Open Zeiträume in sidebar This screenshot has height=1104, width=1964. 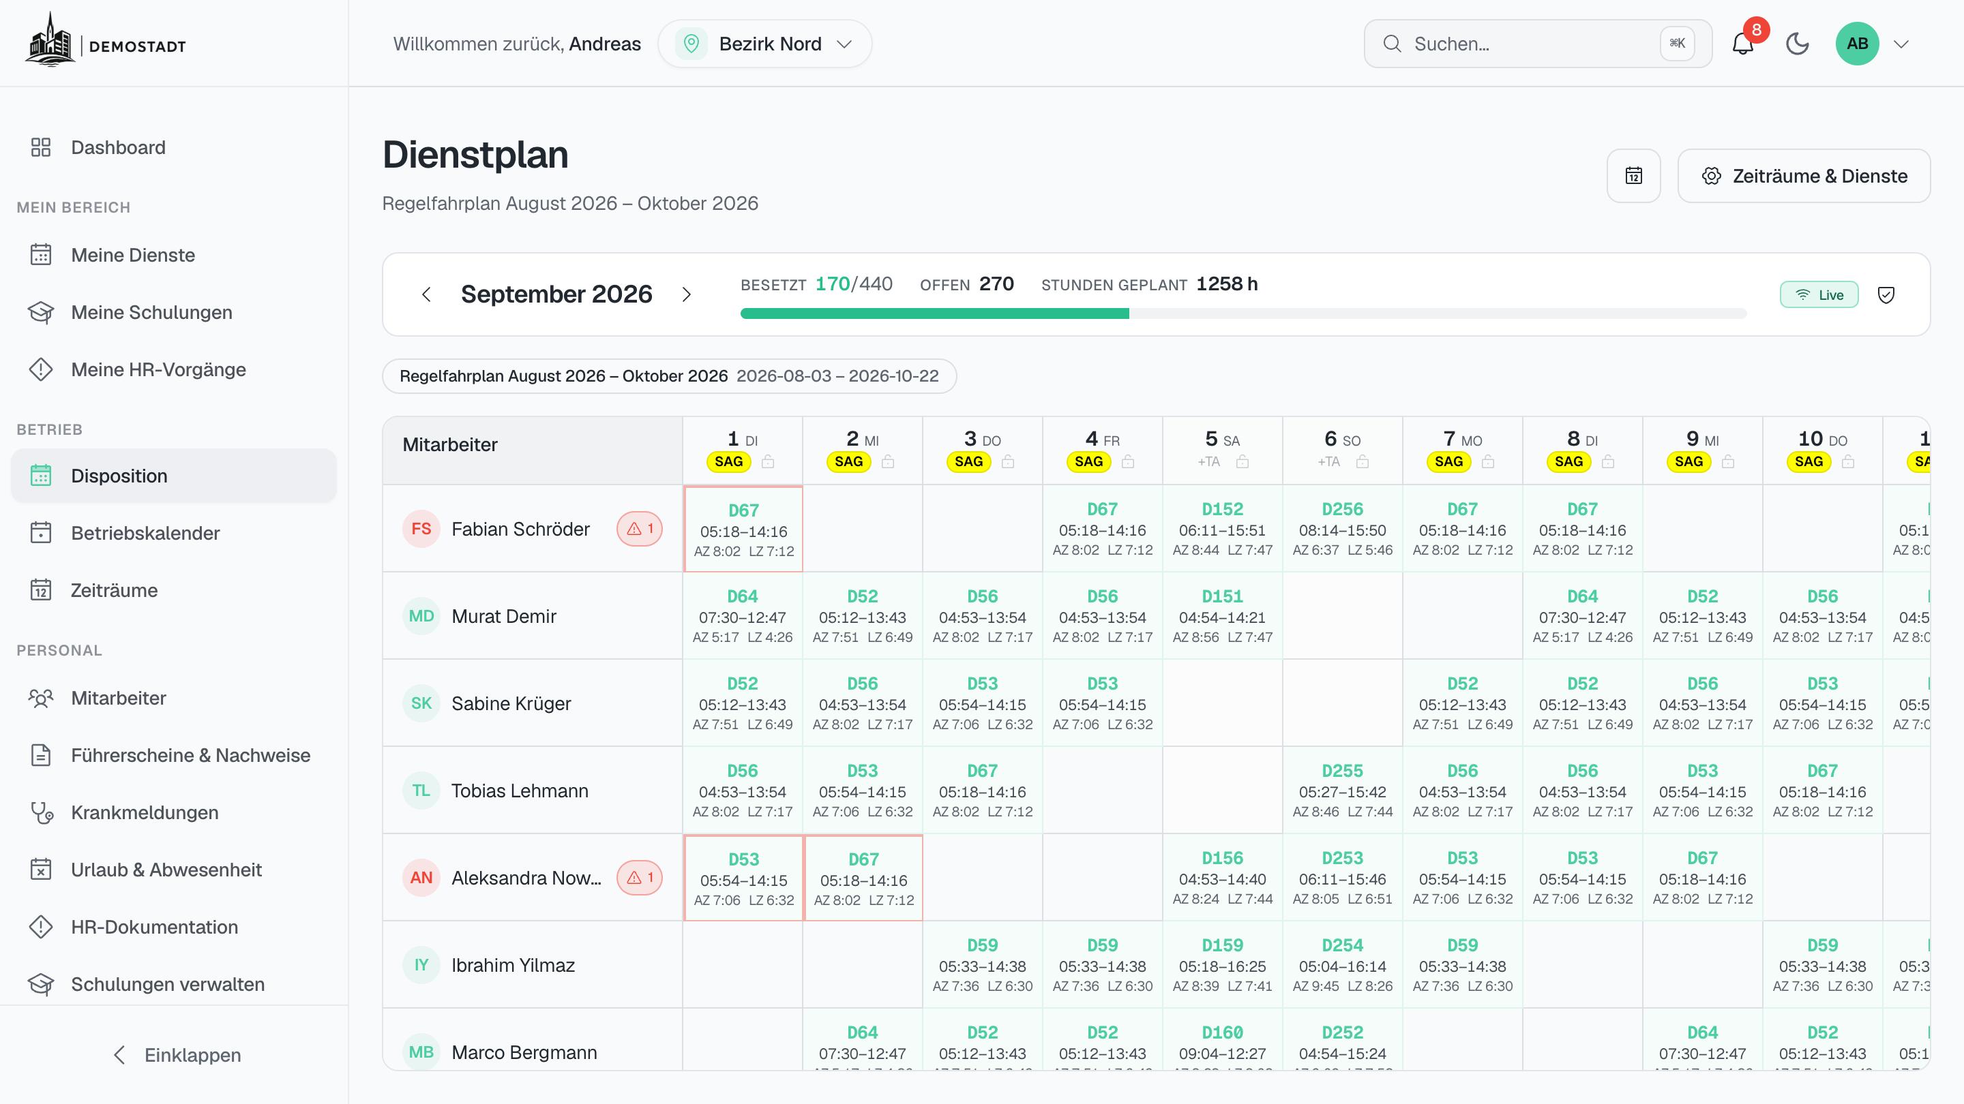pyautogui.click(x=174, y=589)
